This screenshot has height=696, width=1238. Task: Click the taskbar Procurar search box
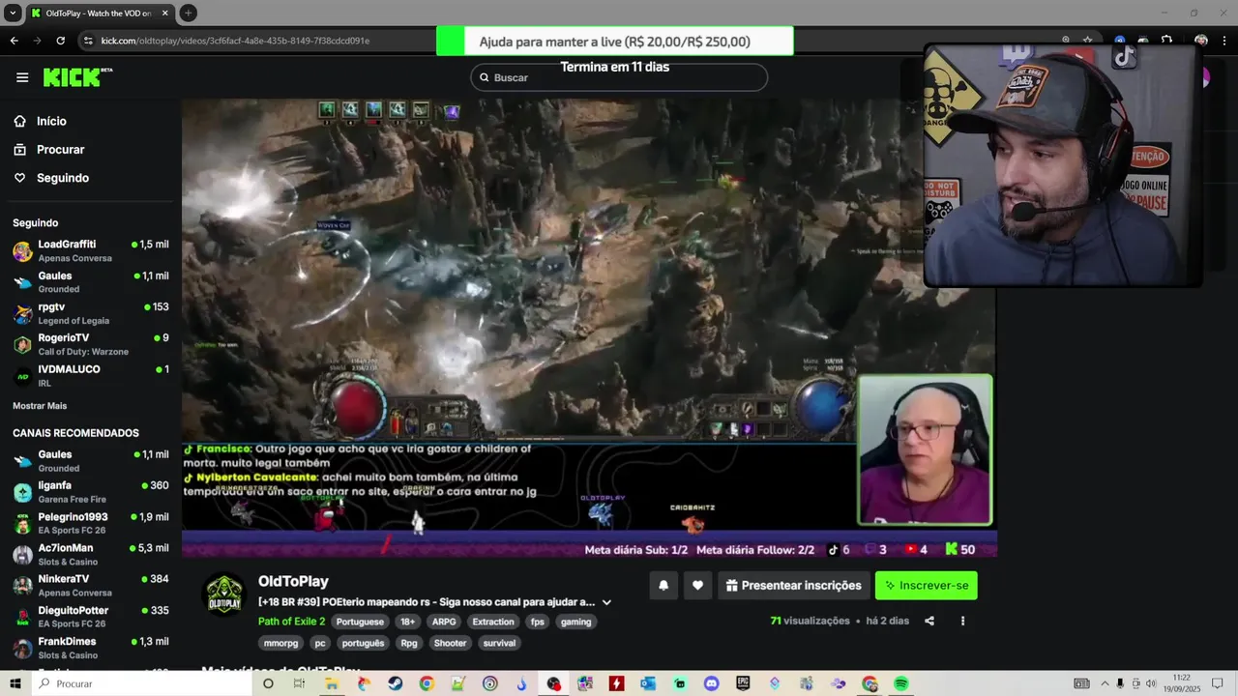(x=142, y=683)
